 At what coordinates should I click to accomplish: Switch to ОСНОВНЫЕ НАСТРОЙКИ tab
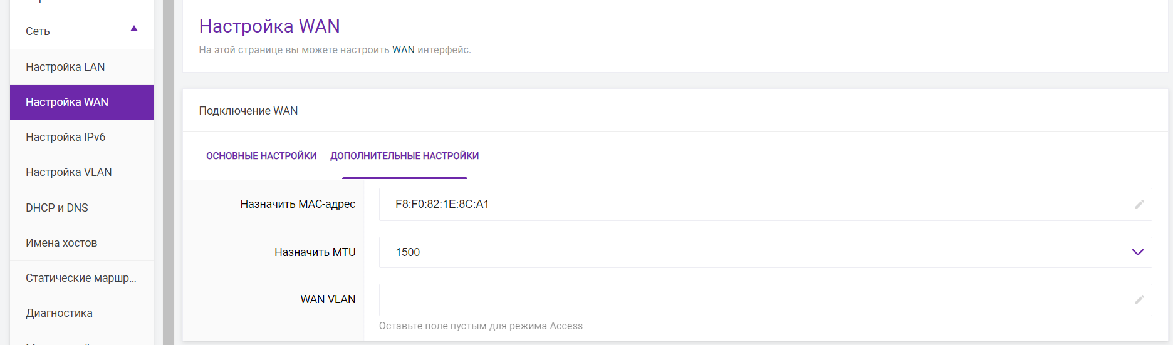tap(261, 156)
